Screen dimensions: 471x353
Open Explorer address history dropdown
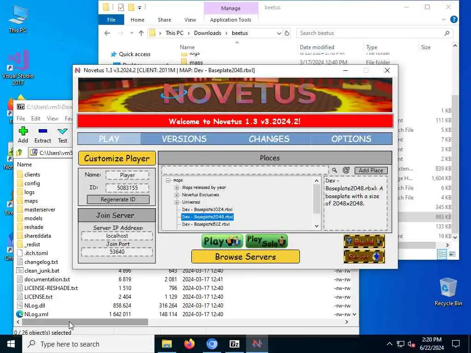point(279,33)
